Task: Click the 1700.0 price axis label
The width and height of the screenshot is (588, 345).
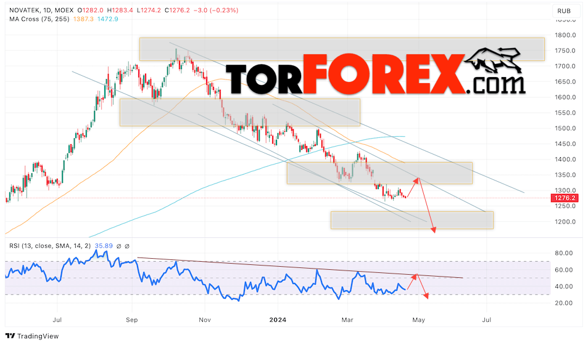Action: 565,67
